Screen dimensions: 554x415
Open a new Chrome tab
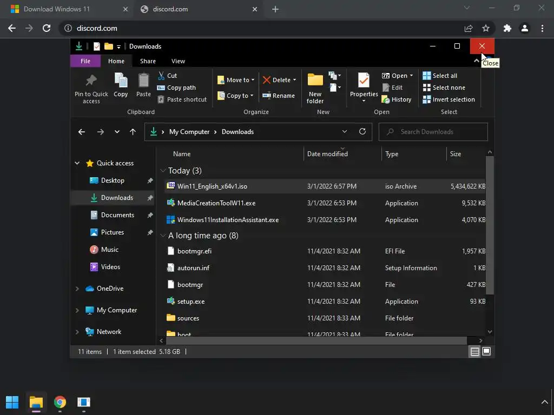[x=275, y=10]
